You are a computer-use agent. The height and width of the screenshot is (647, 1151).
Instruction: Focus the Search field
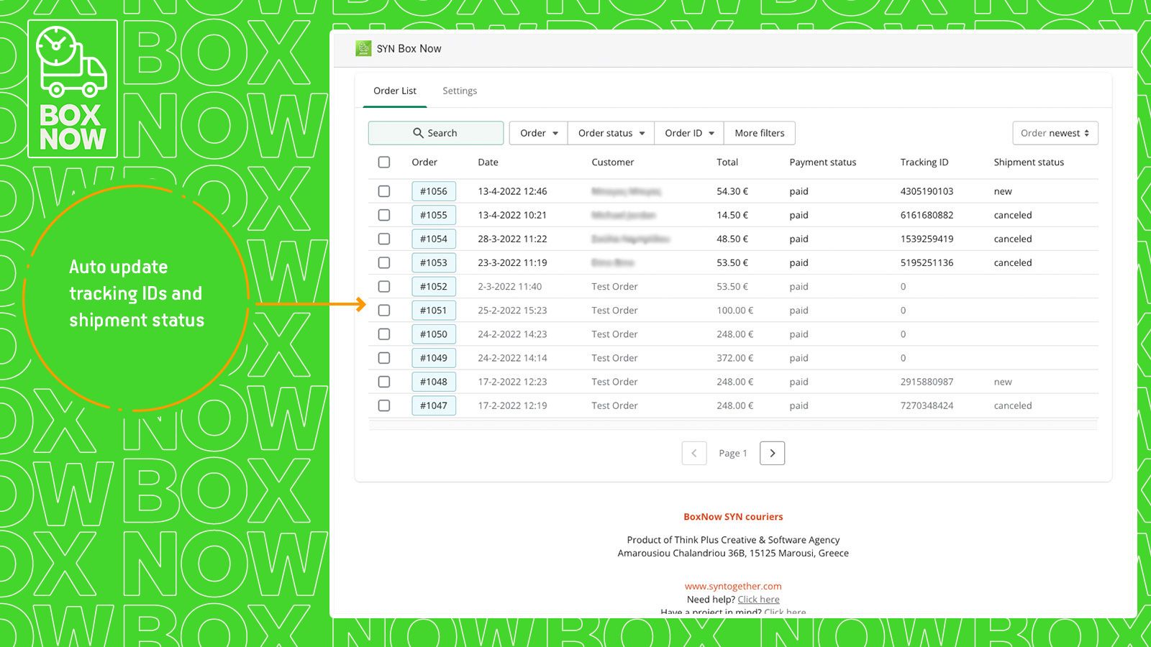tap(436, 133)
